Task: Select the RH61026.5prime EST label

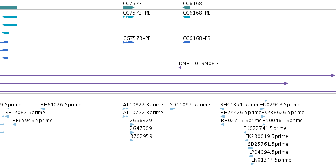Action: pos(61,105)
